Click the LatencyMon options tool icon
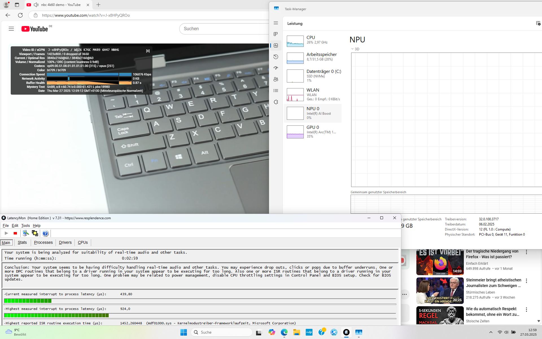 [26, 233]
